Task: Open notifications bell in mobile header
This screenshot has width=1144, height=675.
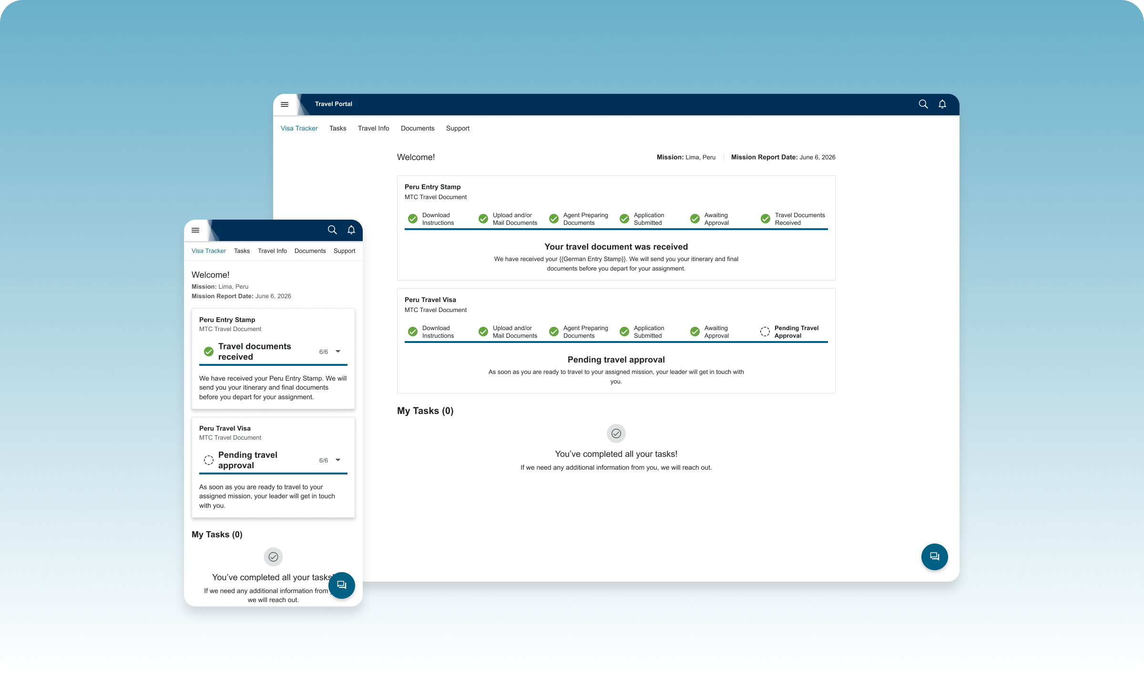Action: (x=351, y=230)
